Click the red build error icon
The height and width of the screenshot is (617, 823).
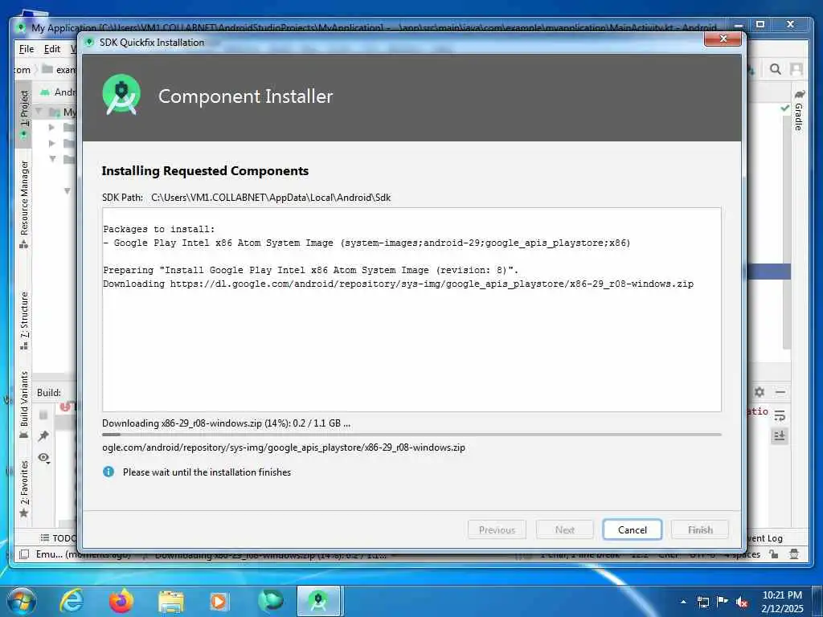tap(65, 407)
